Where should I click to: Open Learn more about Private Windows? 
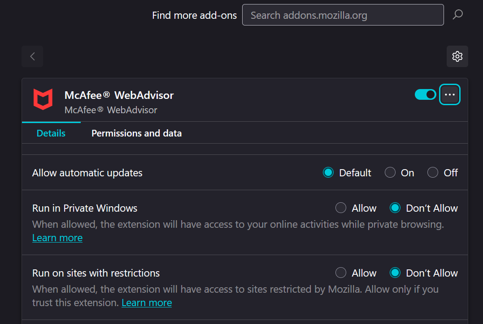57,238
